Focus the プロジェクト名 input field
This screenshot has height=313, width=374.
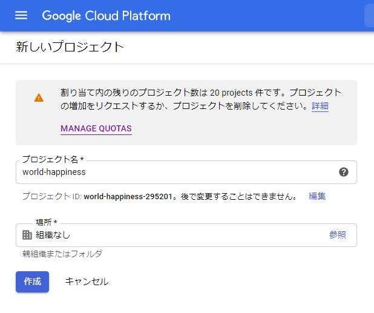pos(186,172)
